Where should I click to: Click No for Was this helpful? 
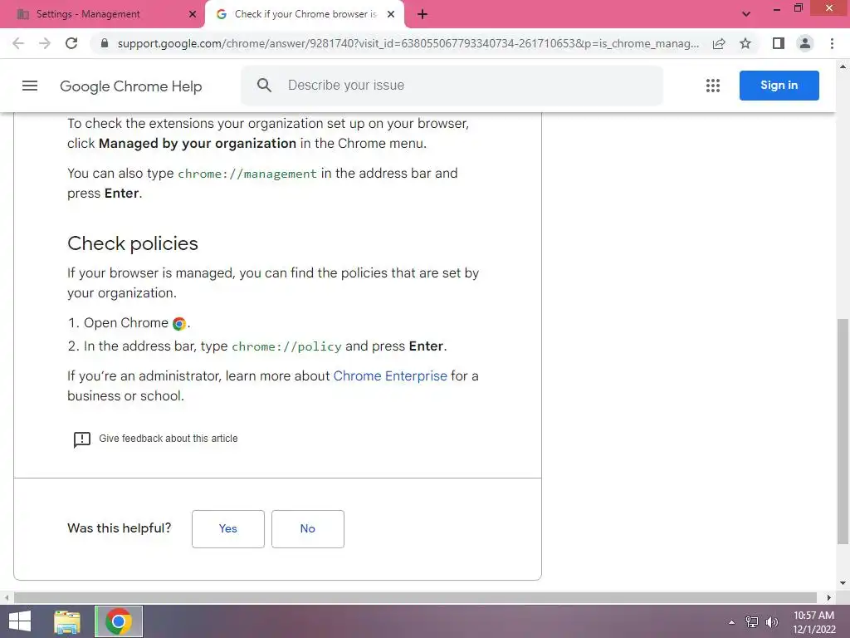pos(308,529)
